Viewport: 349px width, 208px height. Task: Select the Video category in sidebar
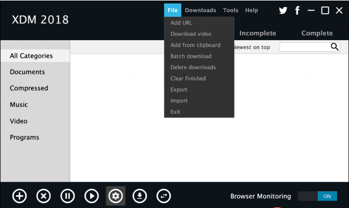(19, 121)
